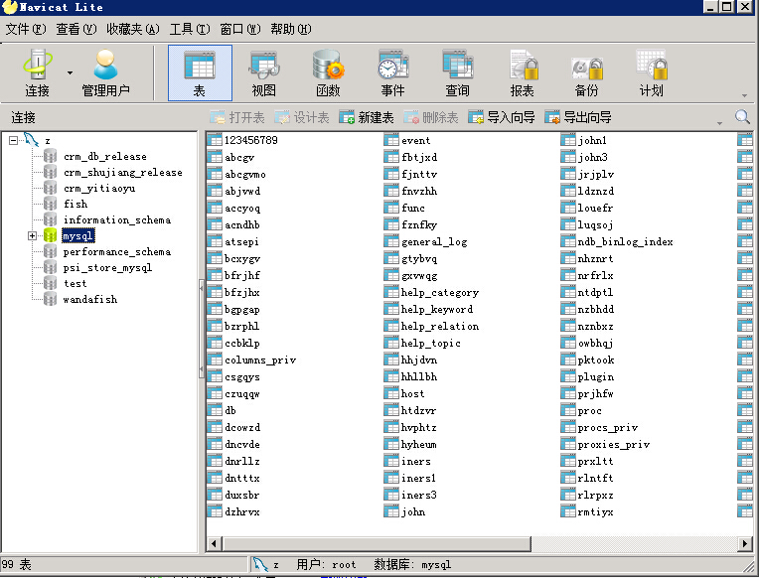Expand the mysql database node
The width and height of the screenshot is (759, 578).
(32, 235)
